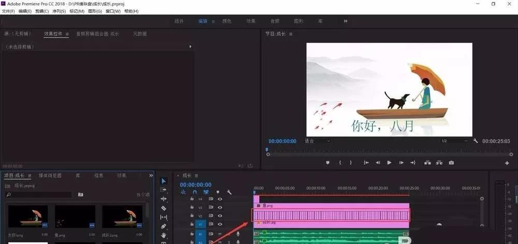Select 鱼.png clip on timeline

point(331,206)
